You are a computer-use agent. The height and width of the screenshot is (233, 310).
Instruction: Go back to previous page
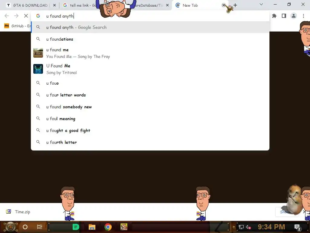point(7,16)
